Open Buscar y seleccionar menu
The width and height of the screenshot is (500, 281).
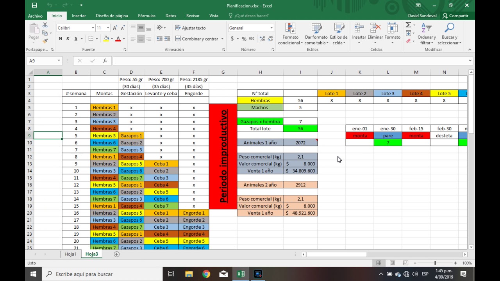pos(449,34)
